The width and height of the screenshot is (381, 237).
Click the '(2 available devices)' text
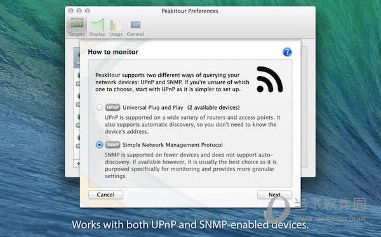tap(213, 108)
